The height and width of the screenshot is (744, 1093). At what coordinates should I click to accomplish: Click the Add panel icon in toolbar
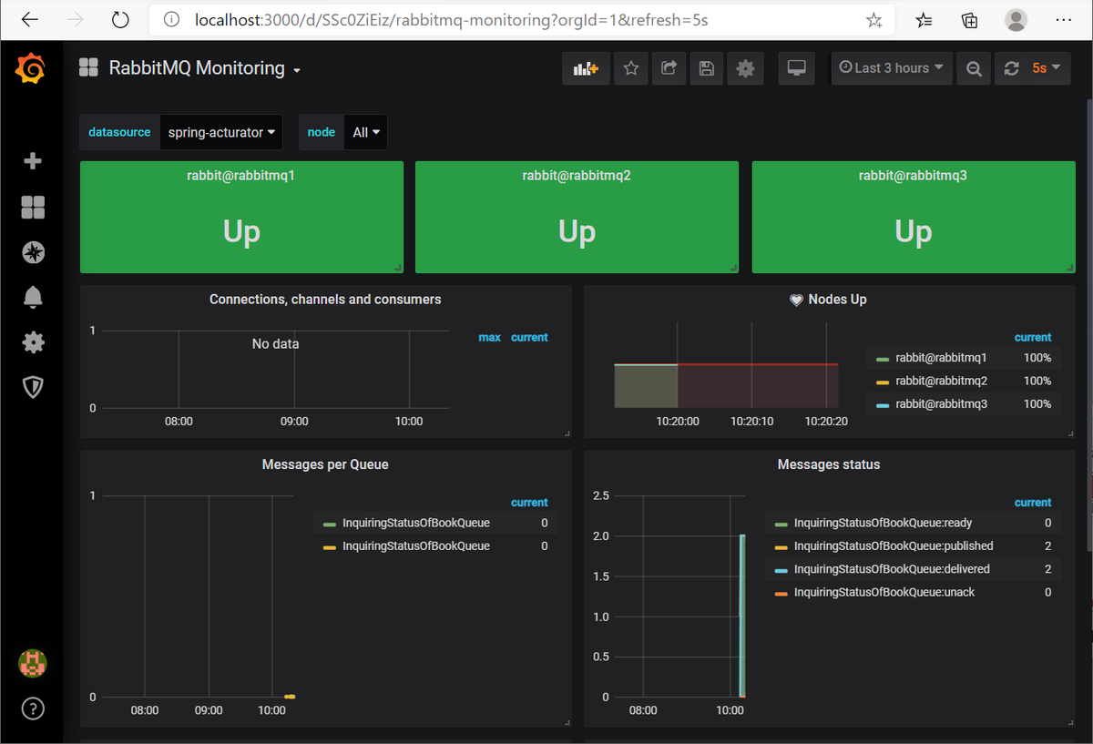pos(586,68)
